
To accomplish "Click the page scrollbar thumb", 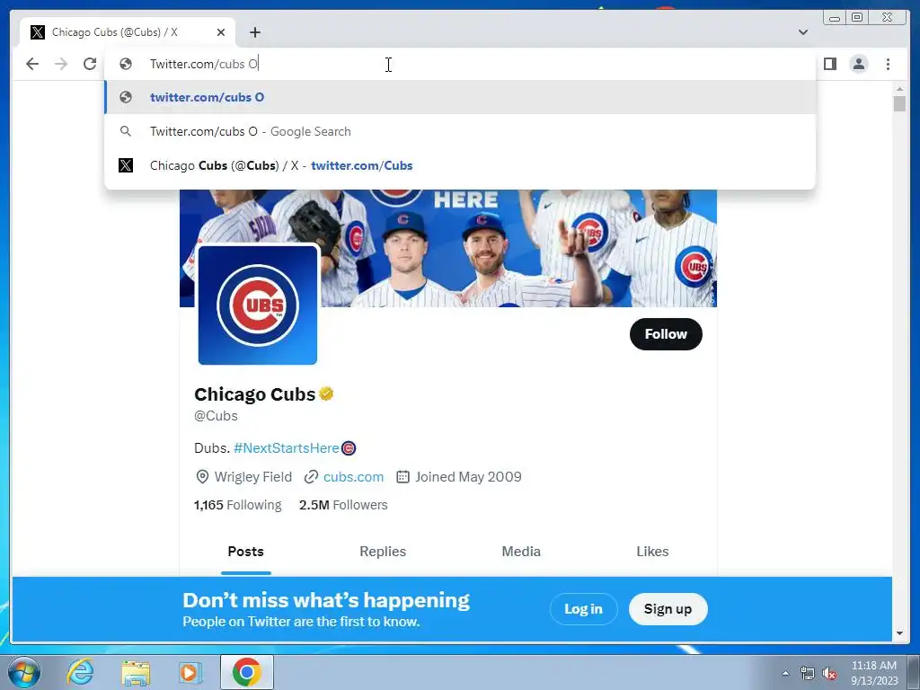I will pos(899,104).
